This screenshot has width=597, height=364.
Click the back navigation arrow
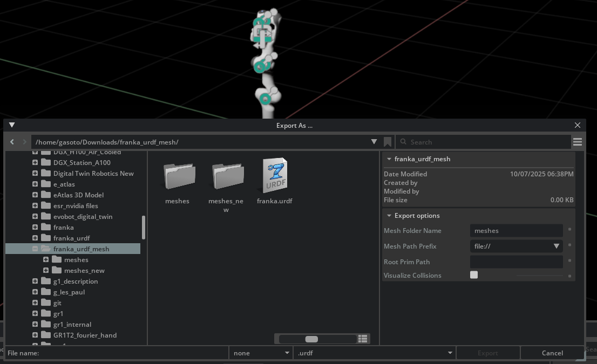tap(11, 142)
